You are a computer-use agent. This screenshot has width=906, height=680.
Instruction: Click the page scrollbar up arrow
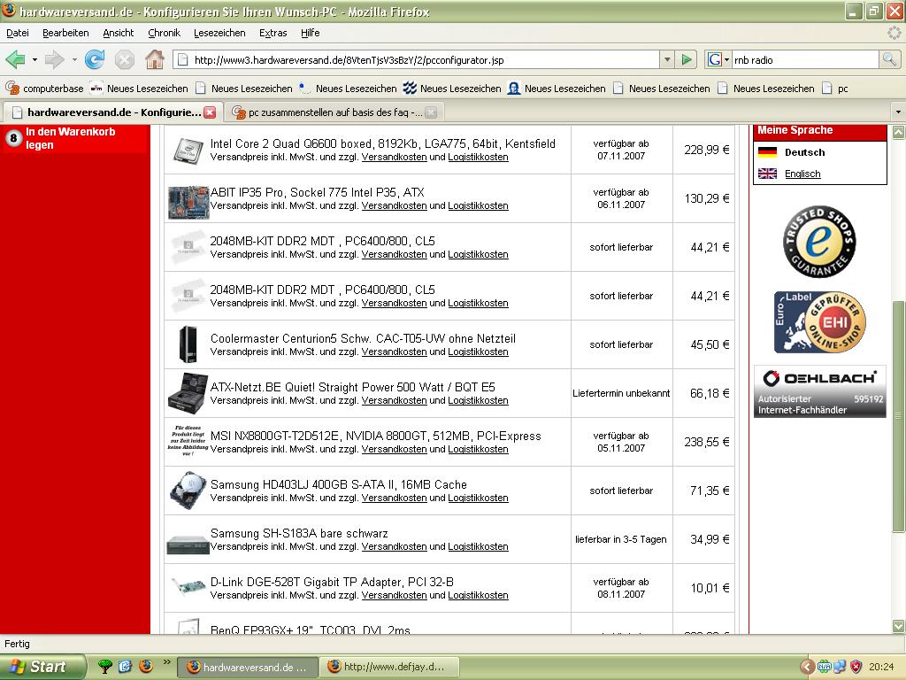(x=899, y=132)
